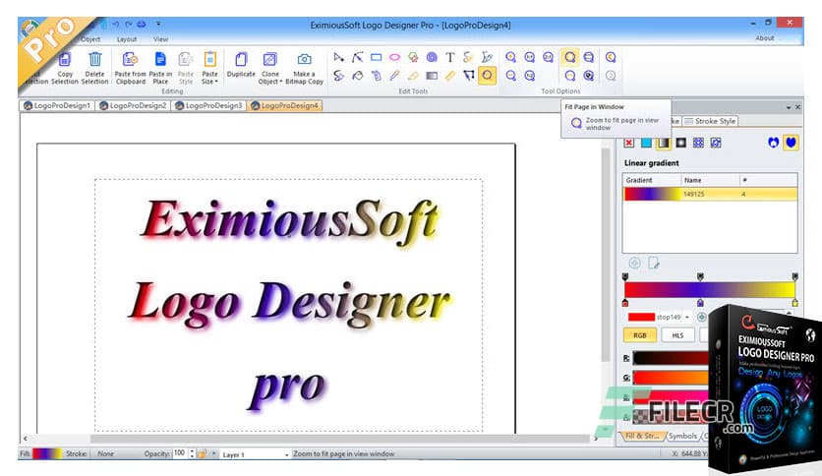Viewport: 822px width, 476px height.
Task: Open the Layer 1 dropdown in status bar
Action: click(x=287, y=454)
